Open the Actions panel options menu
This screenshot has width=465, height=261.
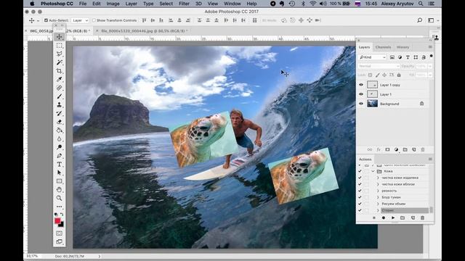(430, 159)
